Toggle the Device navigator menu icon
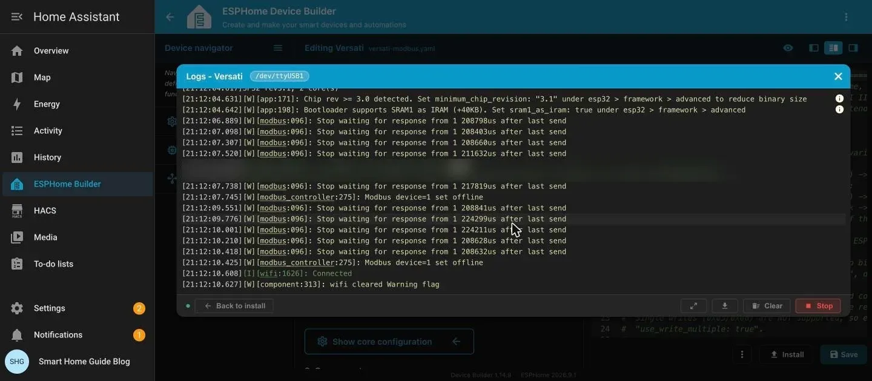The height and width of the screenshot is (381, 872). tap(278, 48)
